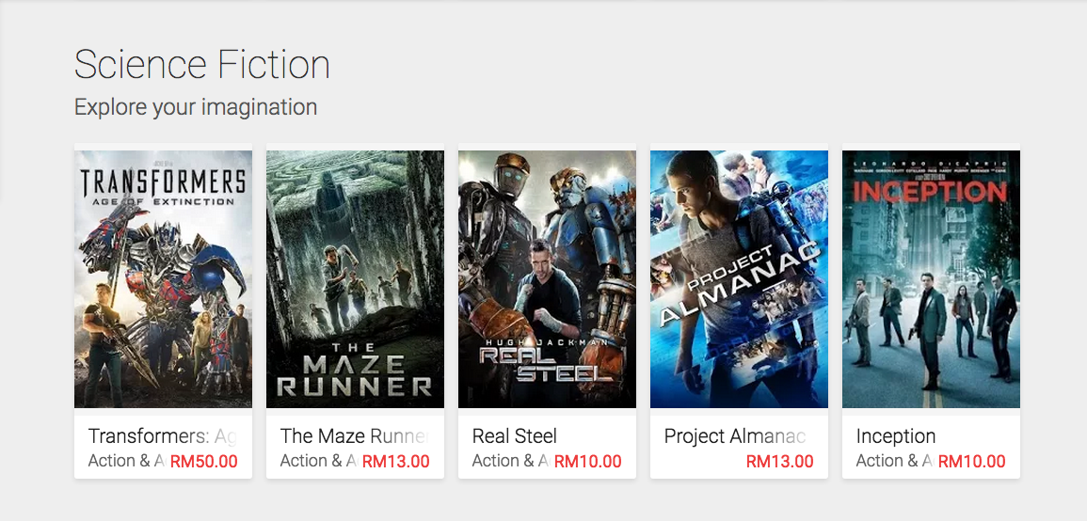The width and height of the screenshot is (1087, 521).
Task: Buy Inception for RM10.00
Action: pyautogui.click(x=972, y=462)
